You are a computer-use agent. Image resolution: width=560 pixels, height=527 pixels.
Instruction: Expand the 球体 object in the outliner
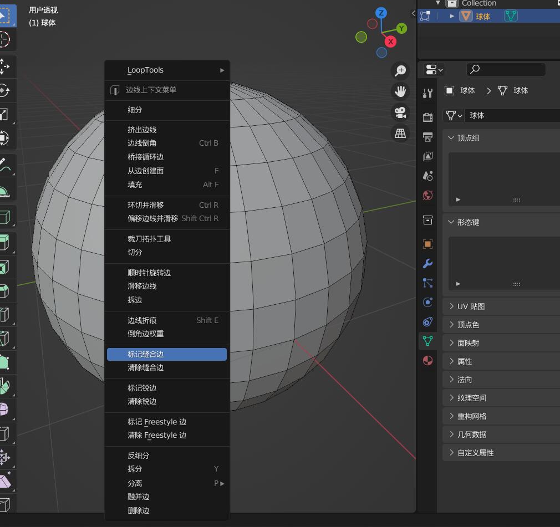(452, 16)
